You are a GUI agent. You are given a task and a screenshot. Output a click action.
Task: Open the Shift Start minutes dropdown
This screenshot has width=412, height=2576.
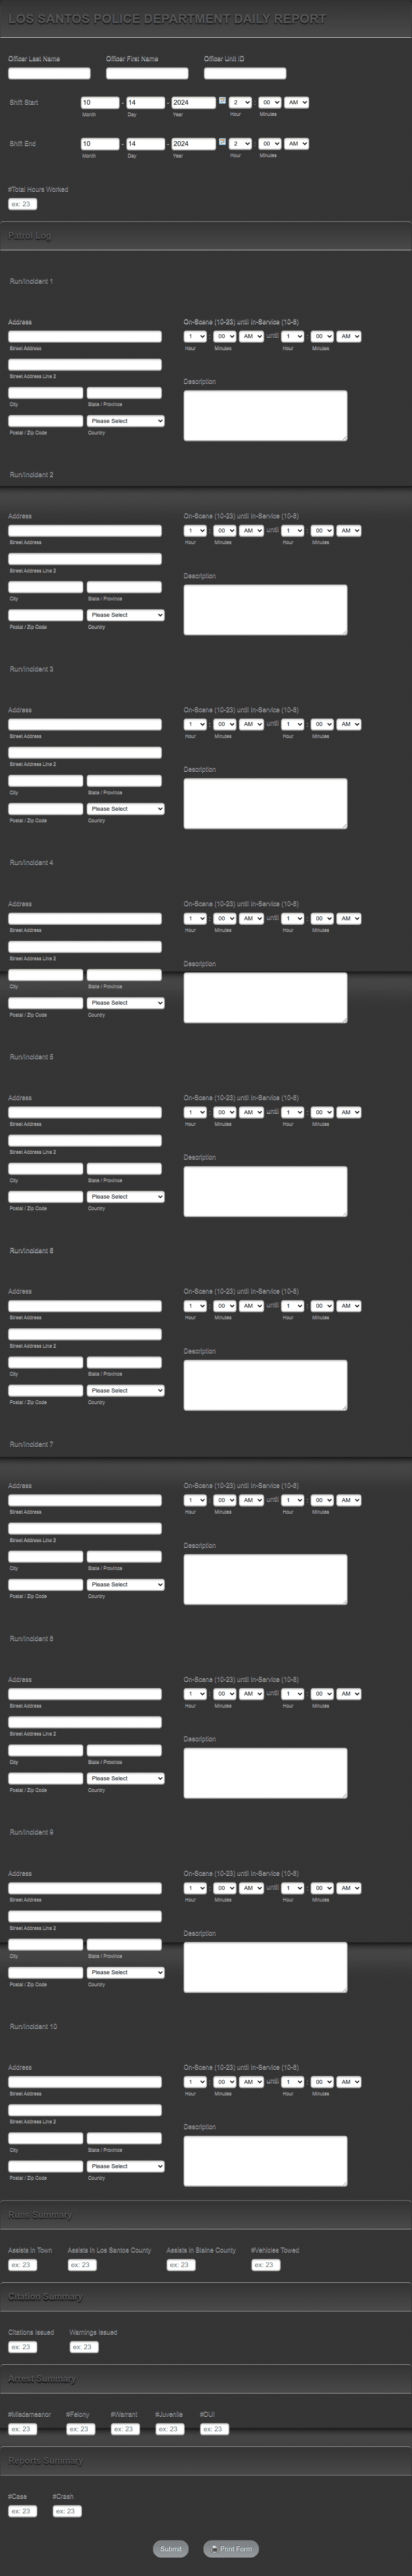tap(269, 102)
